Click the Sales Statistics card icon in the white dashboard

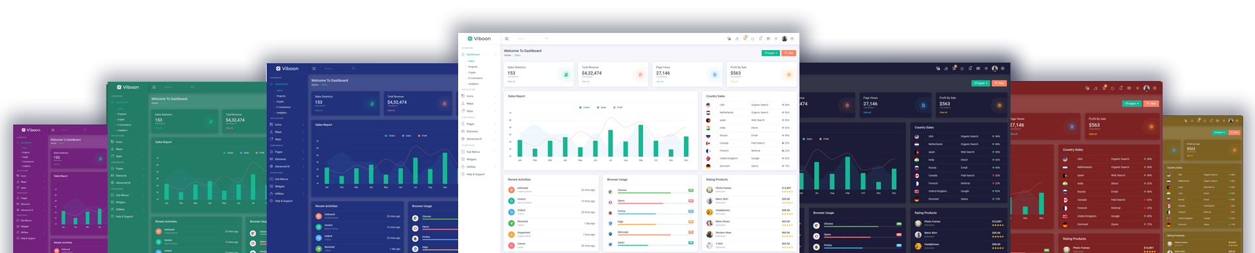click(x=566, y=74)
